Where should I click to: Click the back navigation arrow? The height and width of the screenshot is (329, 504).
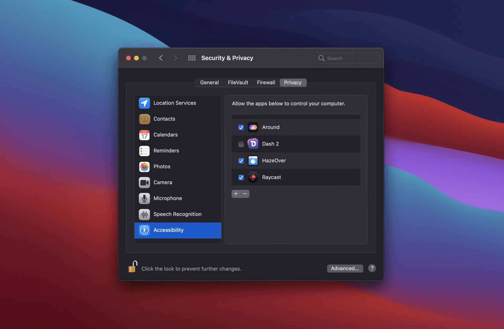pyautogui.click(x=161, y=58)
